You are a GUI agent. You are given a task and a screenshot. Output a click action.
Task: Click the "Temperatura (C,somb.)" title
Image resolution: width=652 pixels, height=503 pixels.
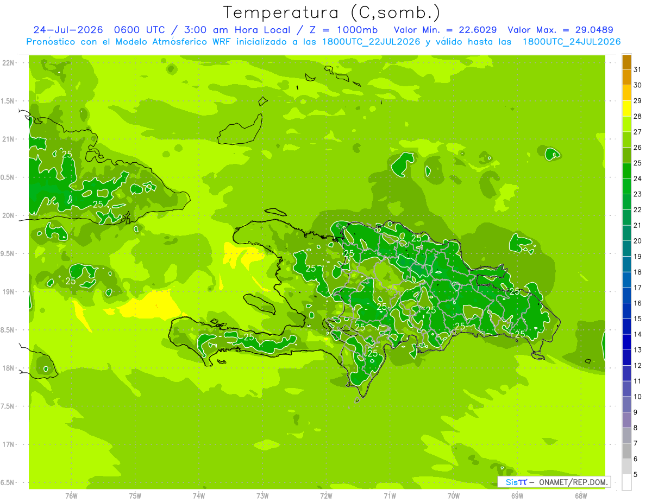coord(331,12)
